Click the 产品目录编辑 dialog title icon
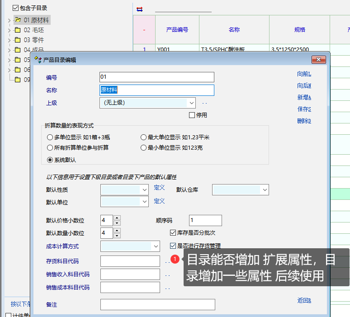This screenshot has height=317, width=350. (38, 60)
